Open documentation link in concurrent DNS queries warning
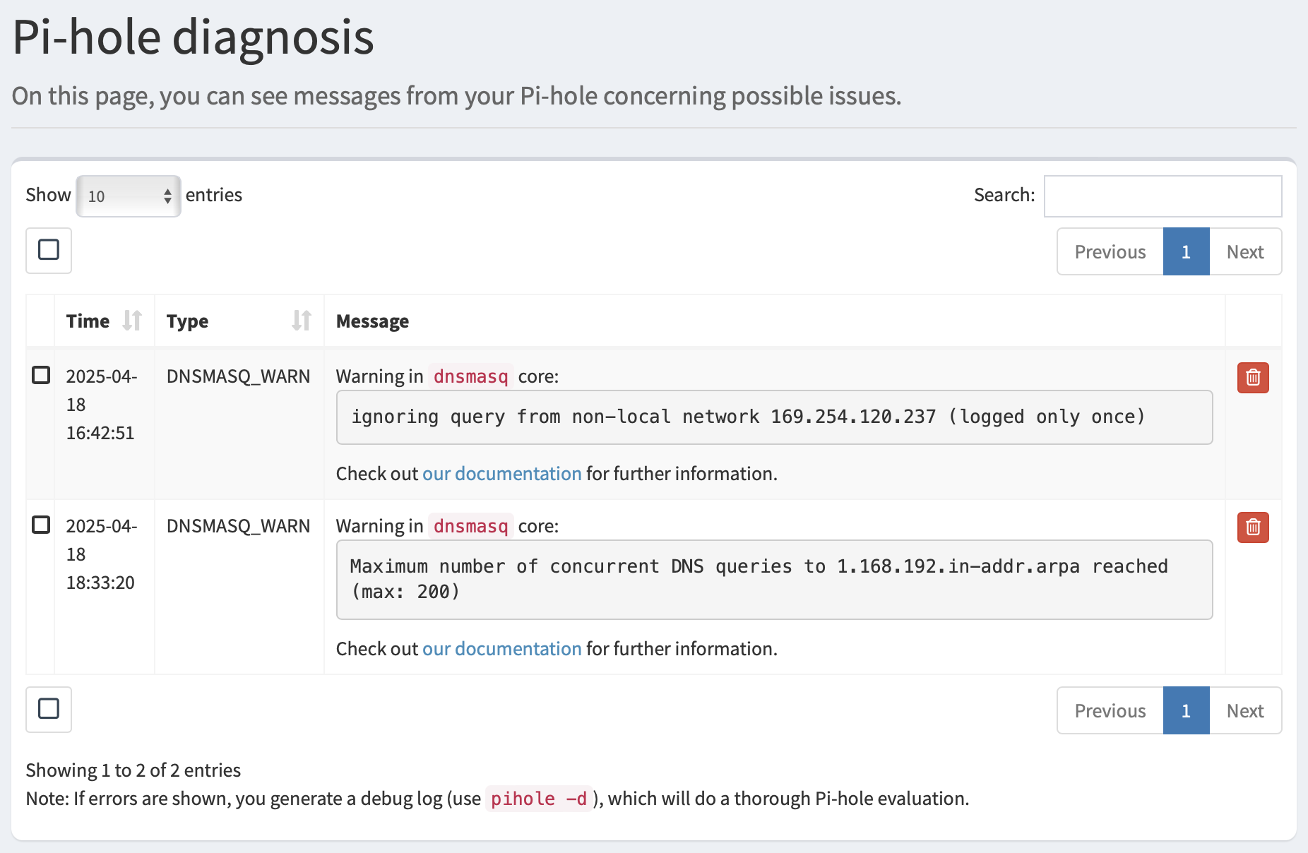 pos(502,648)
